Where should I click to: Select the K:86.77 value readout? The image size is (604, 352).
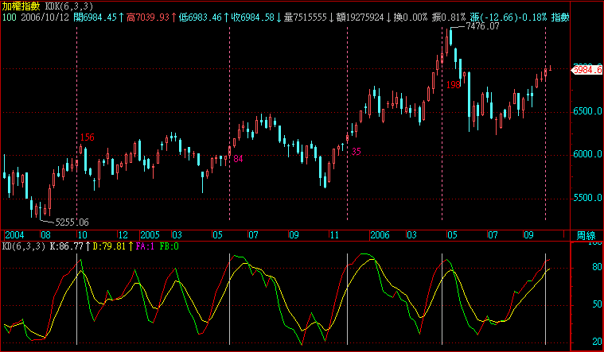67,247
